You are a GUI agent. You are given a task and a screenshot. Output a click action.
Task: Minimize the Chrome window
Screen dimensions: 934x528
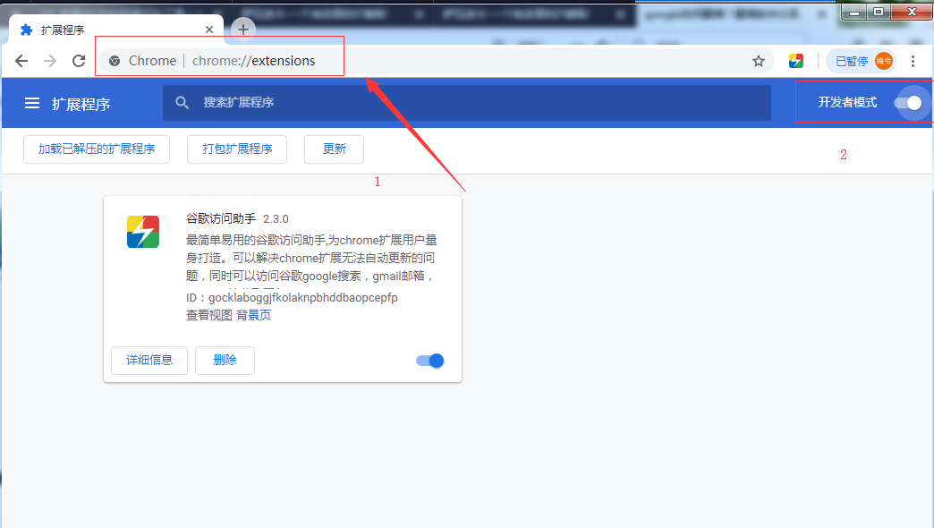854,12
